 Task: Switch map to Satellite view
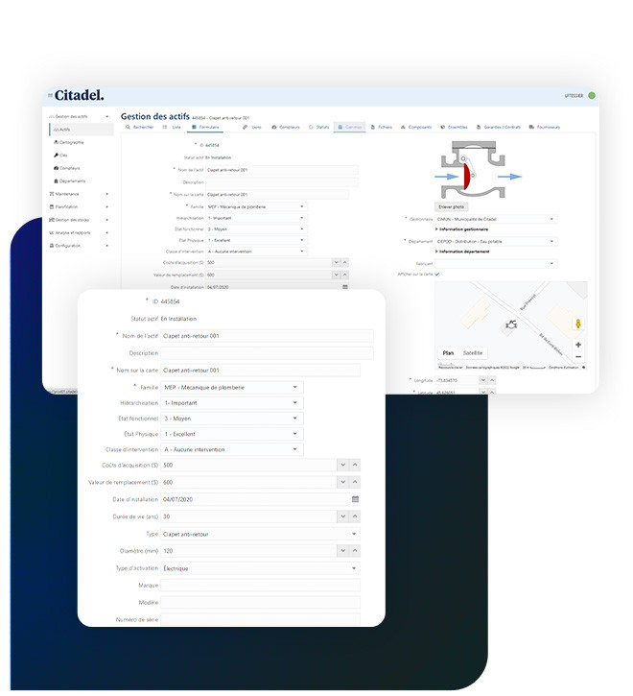click(473, 352)
